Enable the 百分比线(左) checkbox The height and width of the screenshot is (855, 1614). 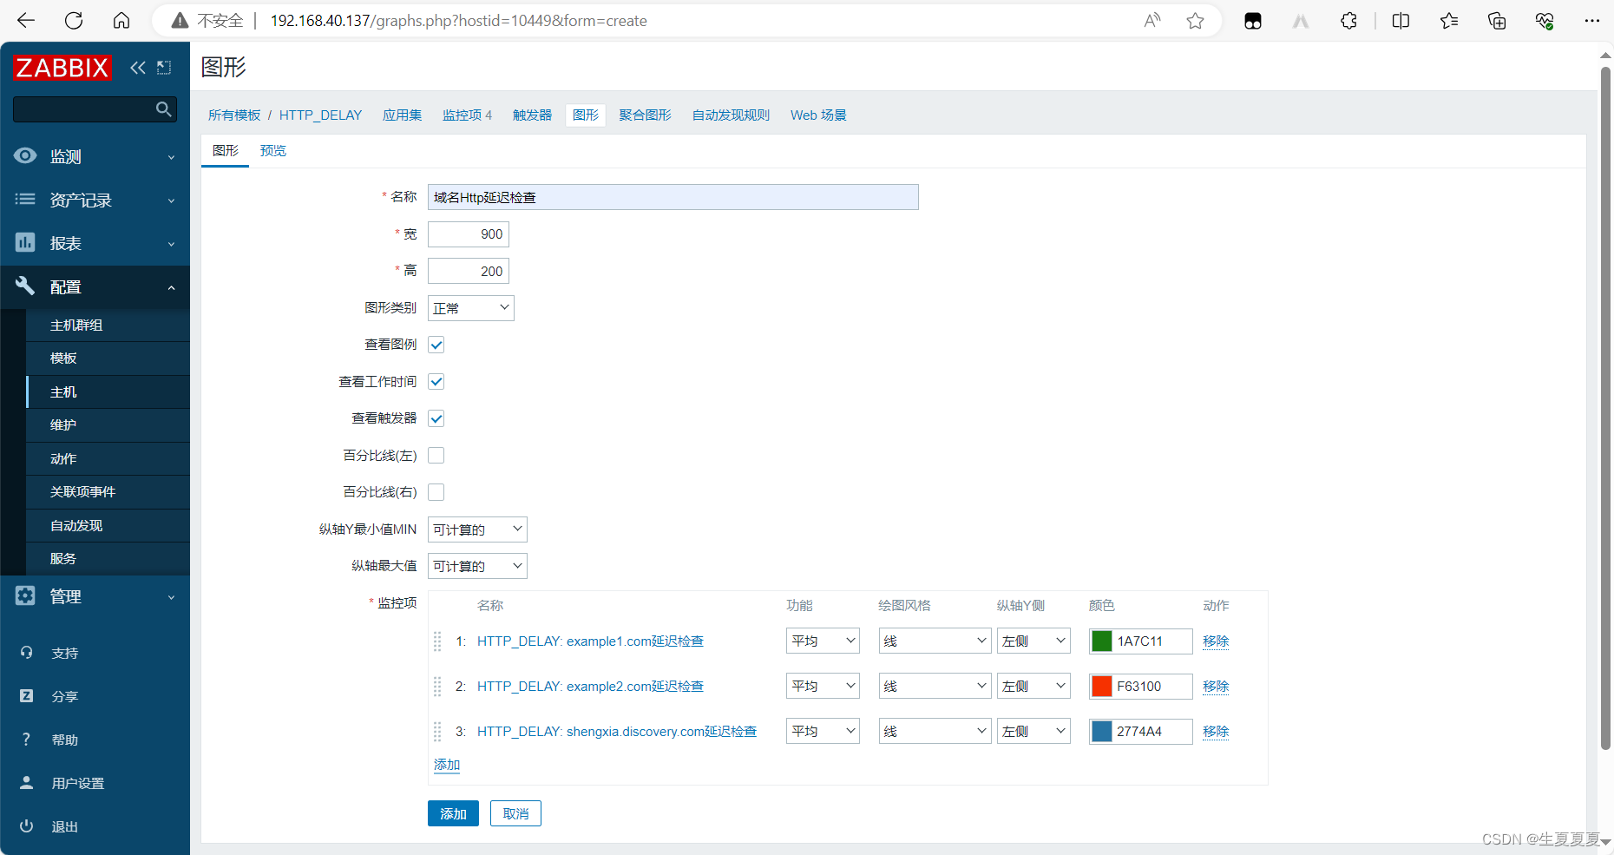click(x=436, y=456)
